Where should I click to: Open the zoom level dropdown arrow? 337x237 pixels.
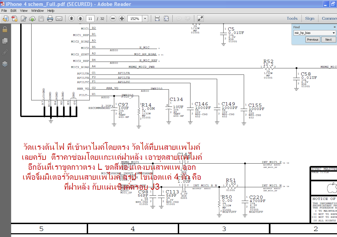[x=145, y=19]
